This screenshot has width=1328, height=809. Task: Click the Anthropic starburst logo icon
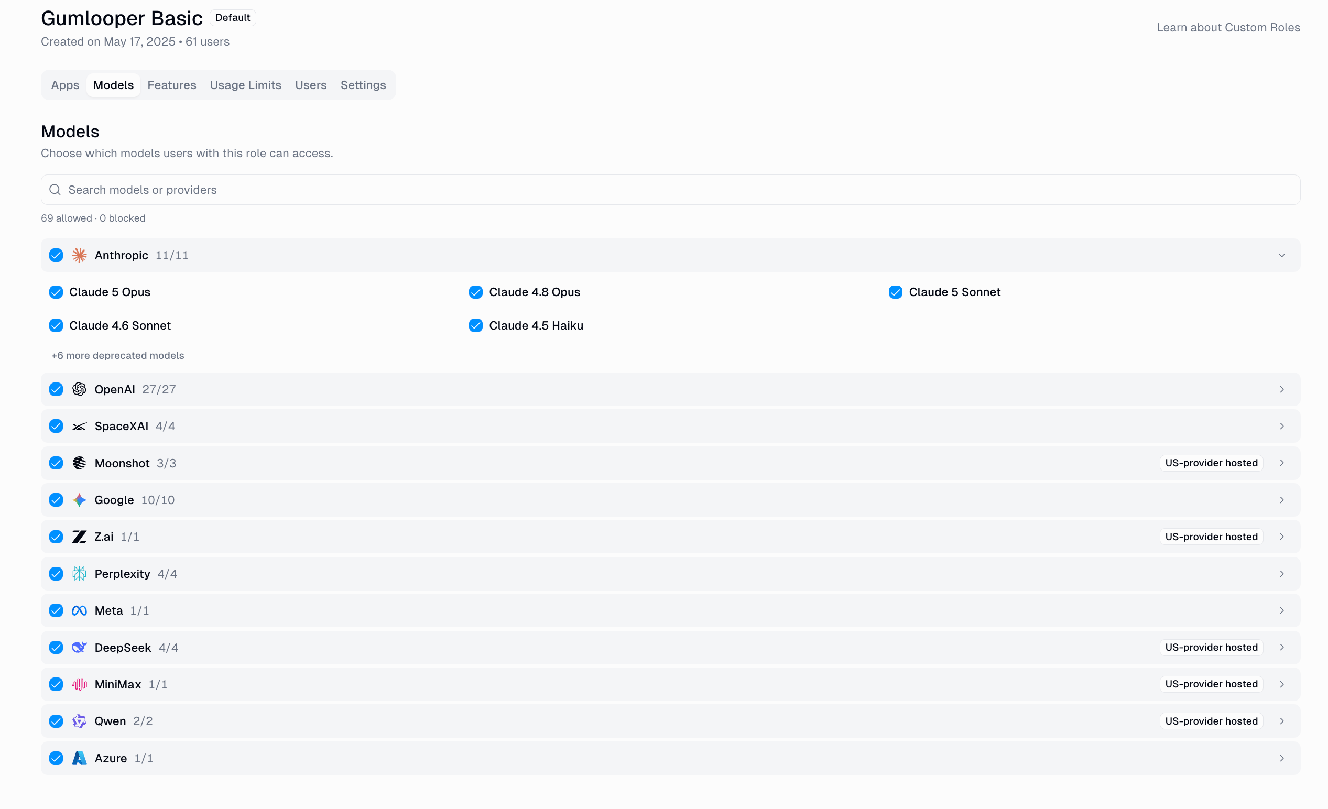coord(79,255)
